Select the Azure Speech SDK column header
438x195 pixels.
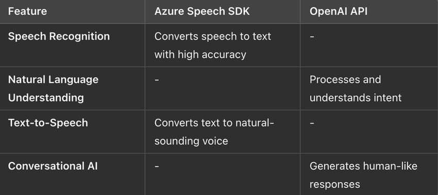click(202, 11)
